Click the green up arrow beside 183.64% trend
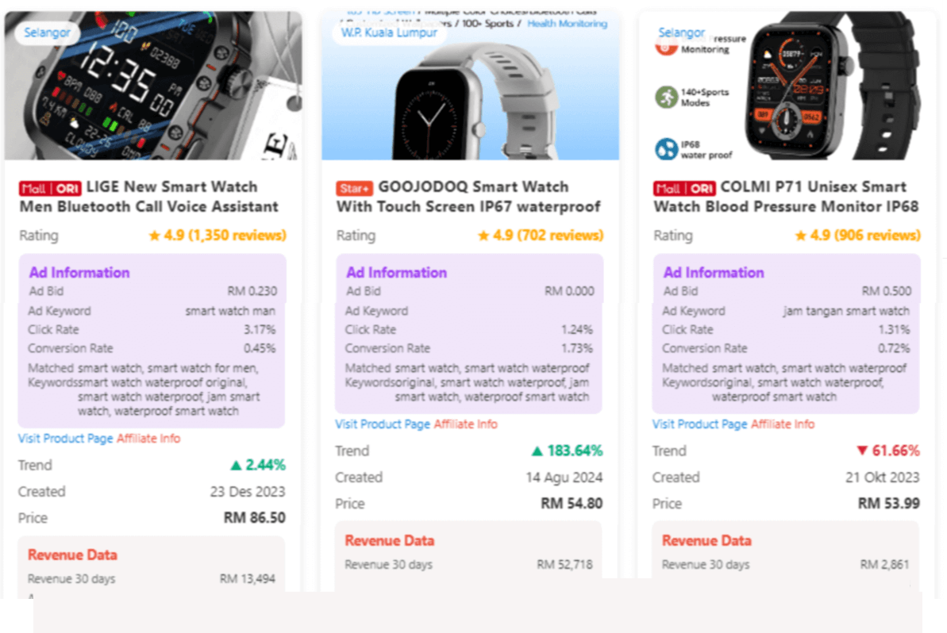This screenshot has height=633, width=947. tap(537, 451)
